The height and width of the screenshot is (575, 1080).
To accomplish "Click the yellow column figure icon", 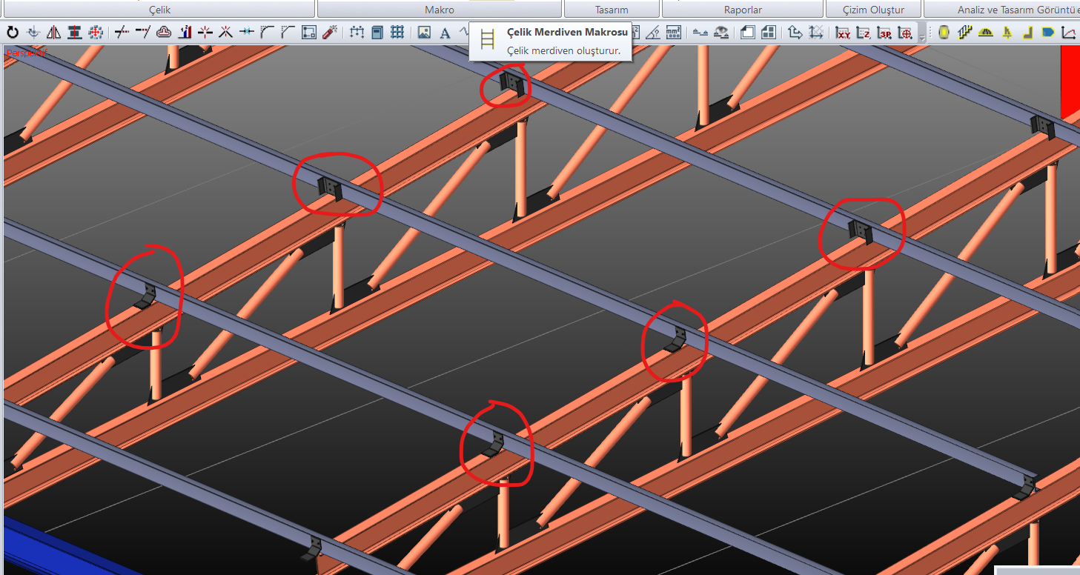I will 1007,33.
